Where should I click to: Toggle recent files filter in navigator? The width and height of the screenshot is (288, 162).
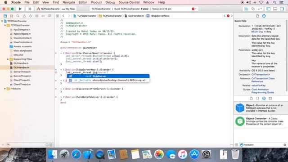coord(47,145)
